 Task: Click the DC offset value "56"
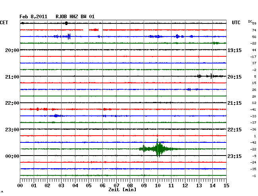pos(254,37)
